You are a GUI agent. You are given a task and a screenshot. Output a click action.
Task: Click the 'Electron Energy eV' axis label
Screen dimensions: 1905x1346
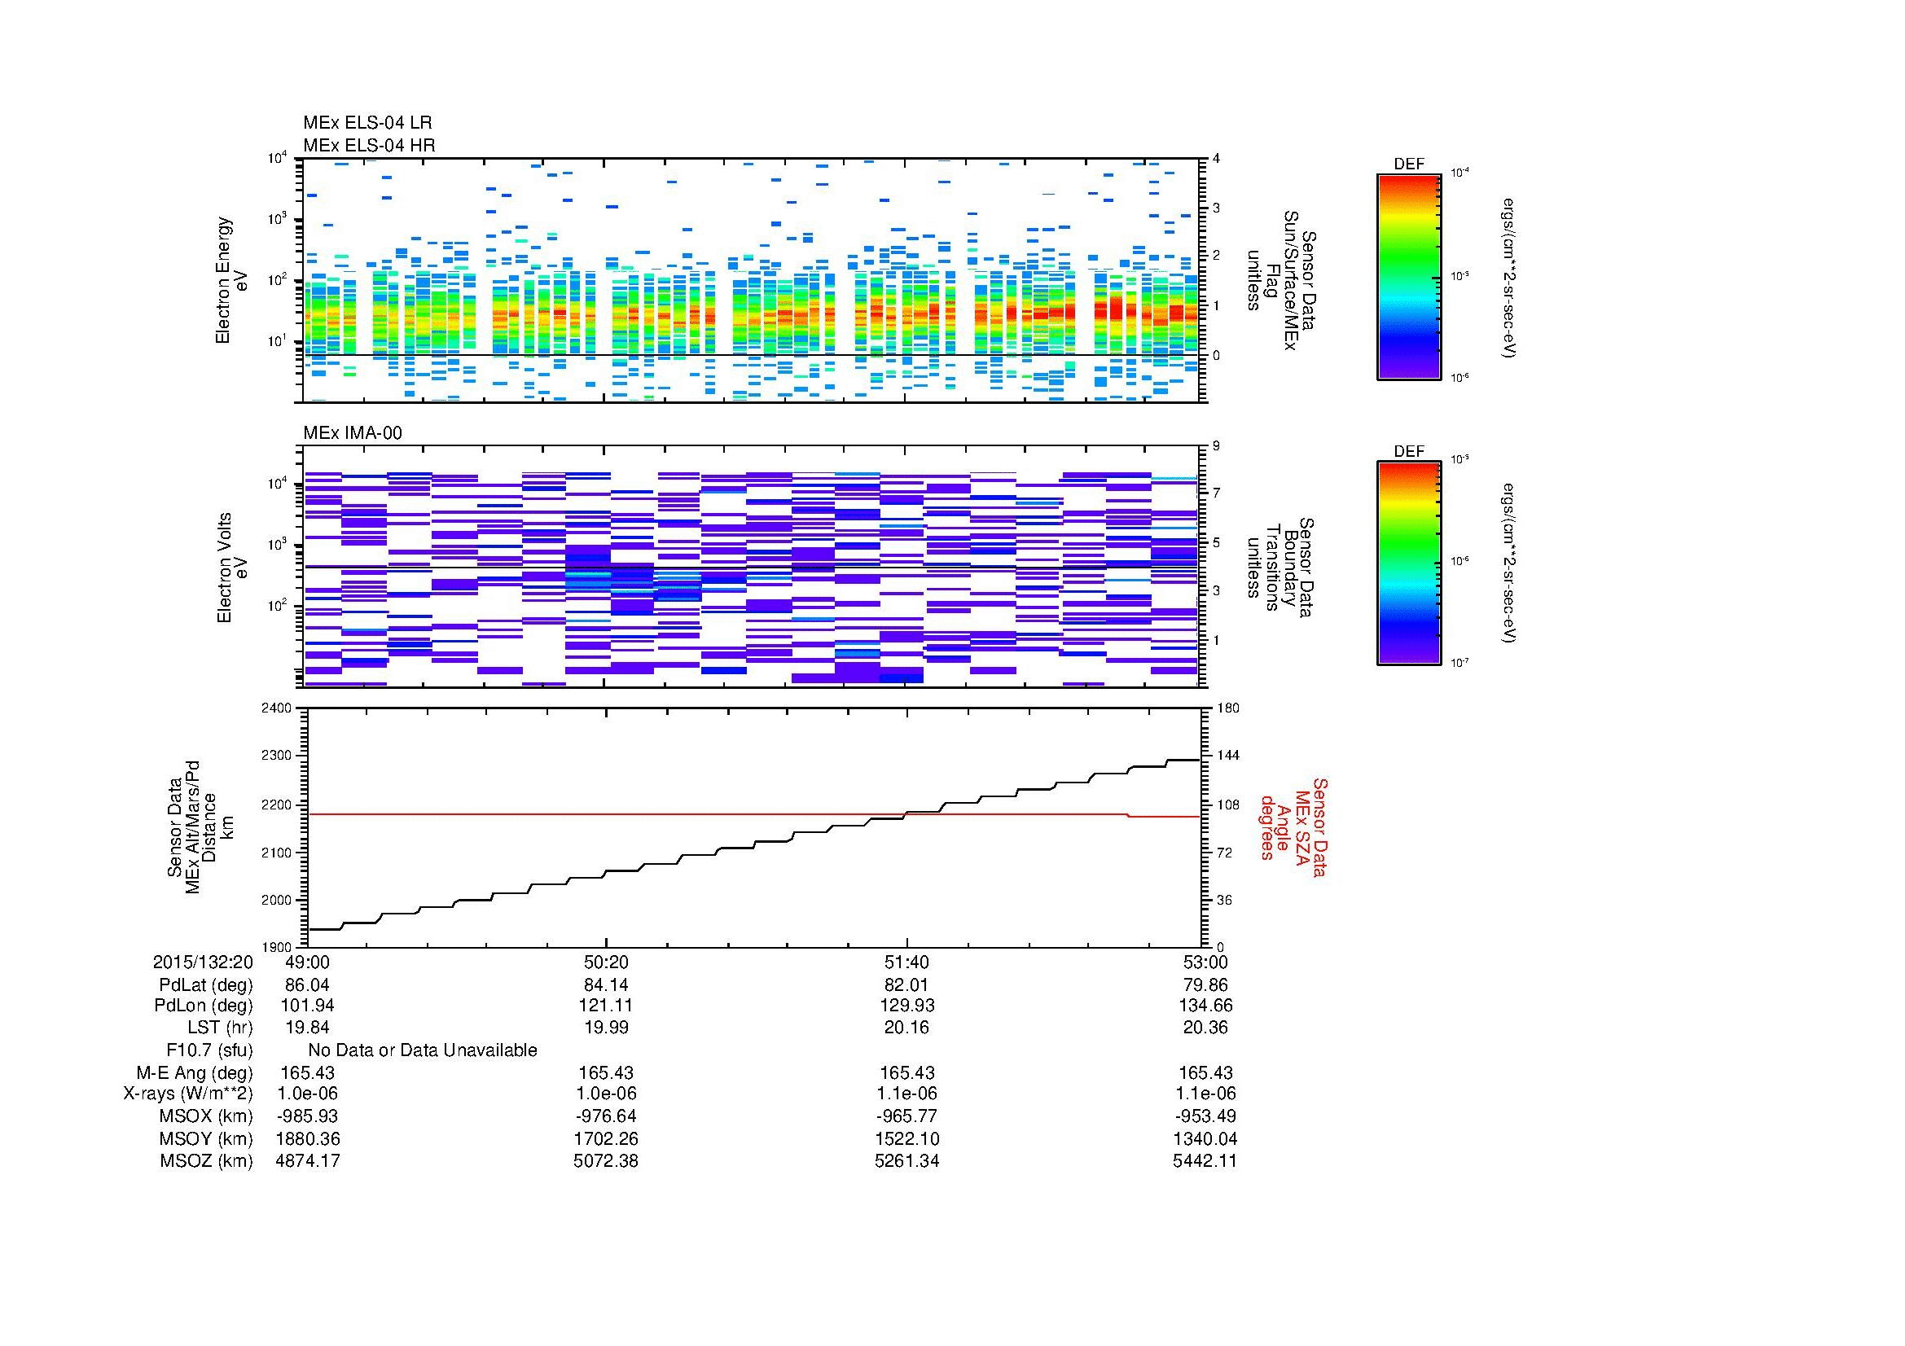click(231, 280)
